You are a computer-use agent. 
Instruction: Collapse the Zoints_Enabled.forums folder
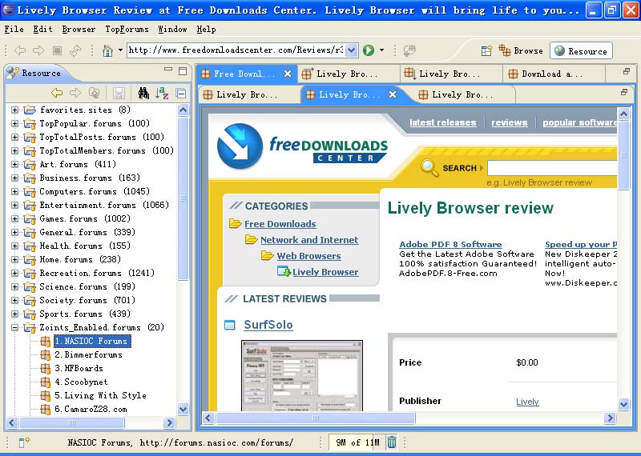(14, 327)
